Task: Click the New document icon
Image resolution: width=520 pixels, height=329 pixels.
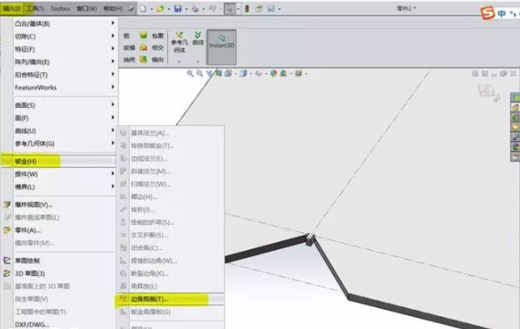Action: (143, 8)
